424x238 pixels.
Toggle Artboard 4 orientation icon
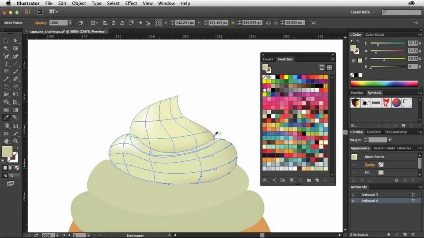click(x=413, y=201)
